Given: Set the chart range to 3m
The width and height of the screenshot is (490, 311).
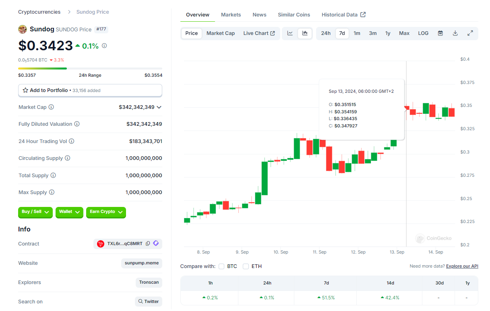Looking at the screenshot, I should tap(373, 33).
